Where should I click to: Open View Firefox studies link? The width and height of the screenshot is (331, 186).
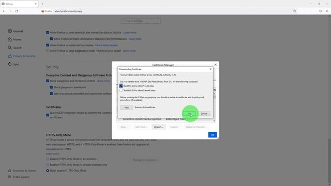point(107,45)
